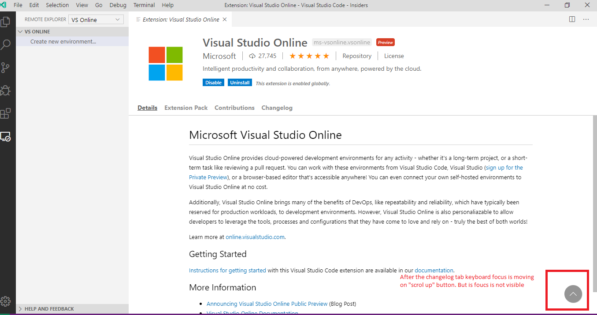This screenshot has width=597, height=315.
Task: Open Announcing Visual Studio Online Public Preview link
Action: point(267,304)
